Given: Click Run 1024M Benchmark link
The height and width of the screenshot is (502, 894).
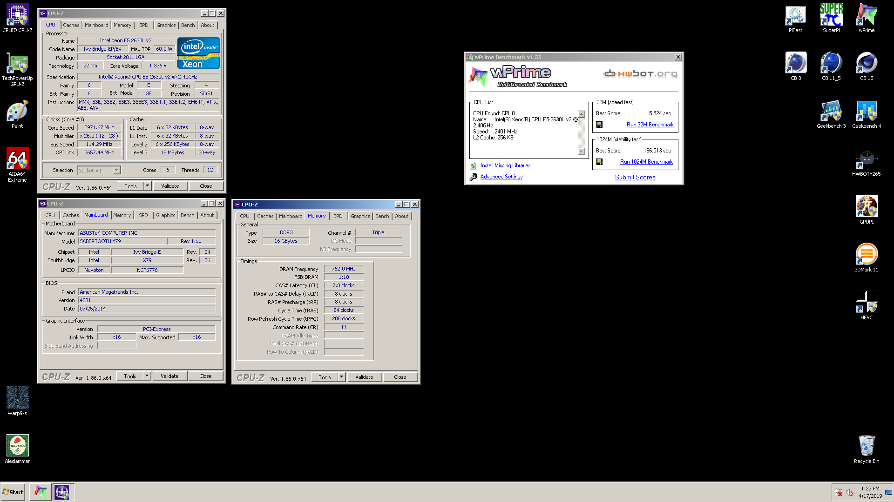Looking at the screenshot, I should click(646, 162).
